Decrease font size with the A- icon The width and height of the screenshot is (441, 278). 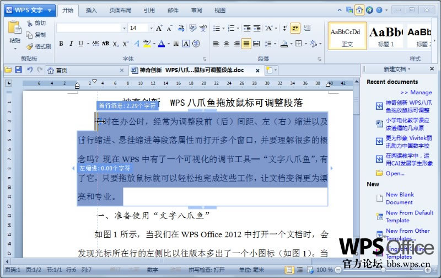tap(169, 28)
